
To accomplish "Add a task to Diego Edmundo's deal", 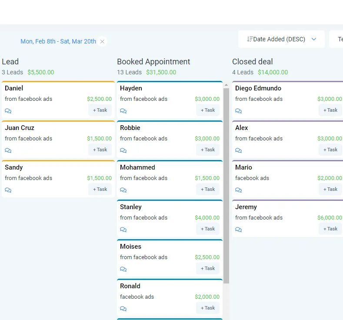I will pos(330,110).
